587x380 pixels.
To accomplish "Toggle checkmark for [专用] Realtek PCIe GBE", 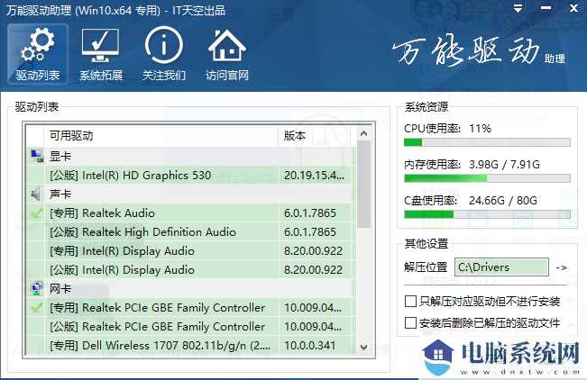I will [x=37, y=308].
